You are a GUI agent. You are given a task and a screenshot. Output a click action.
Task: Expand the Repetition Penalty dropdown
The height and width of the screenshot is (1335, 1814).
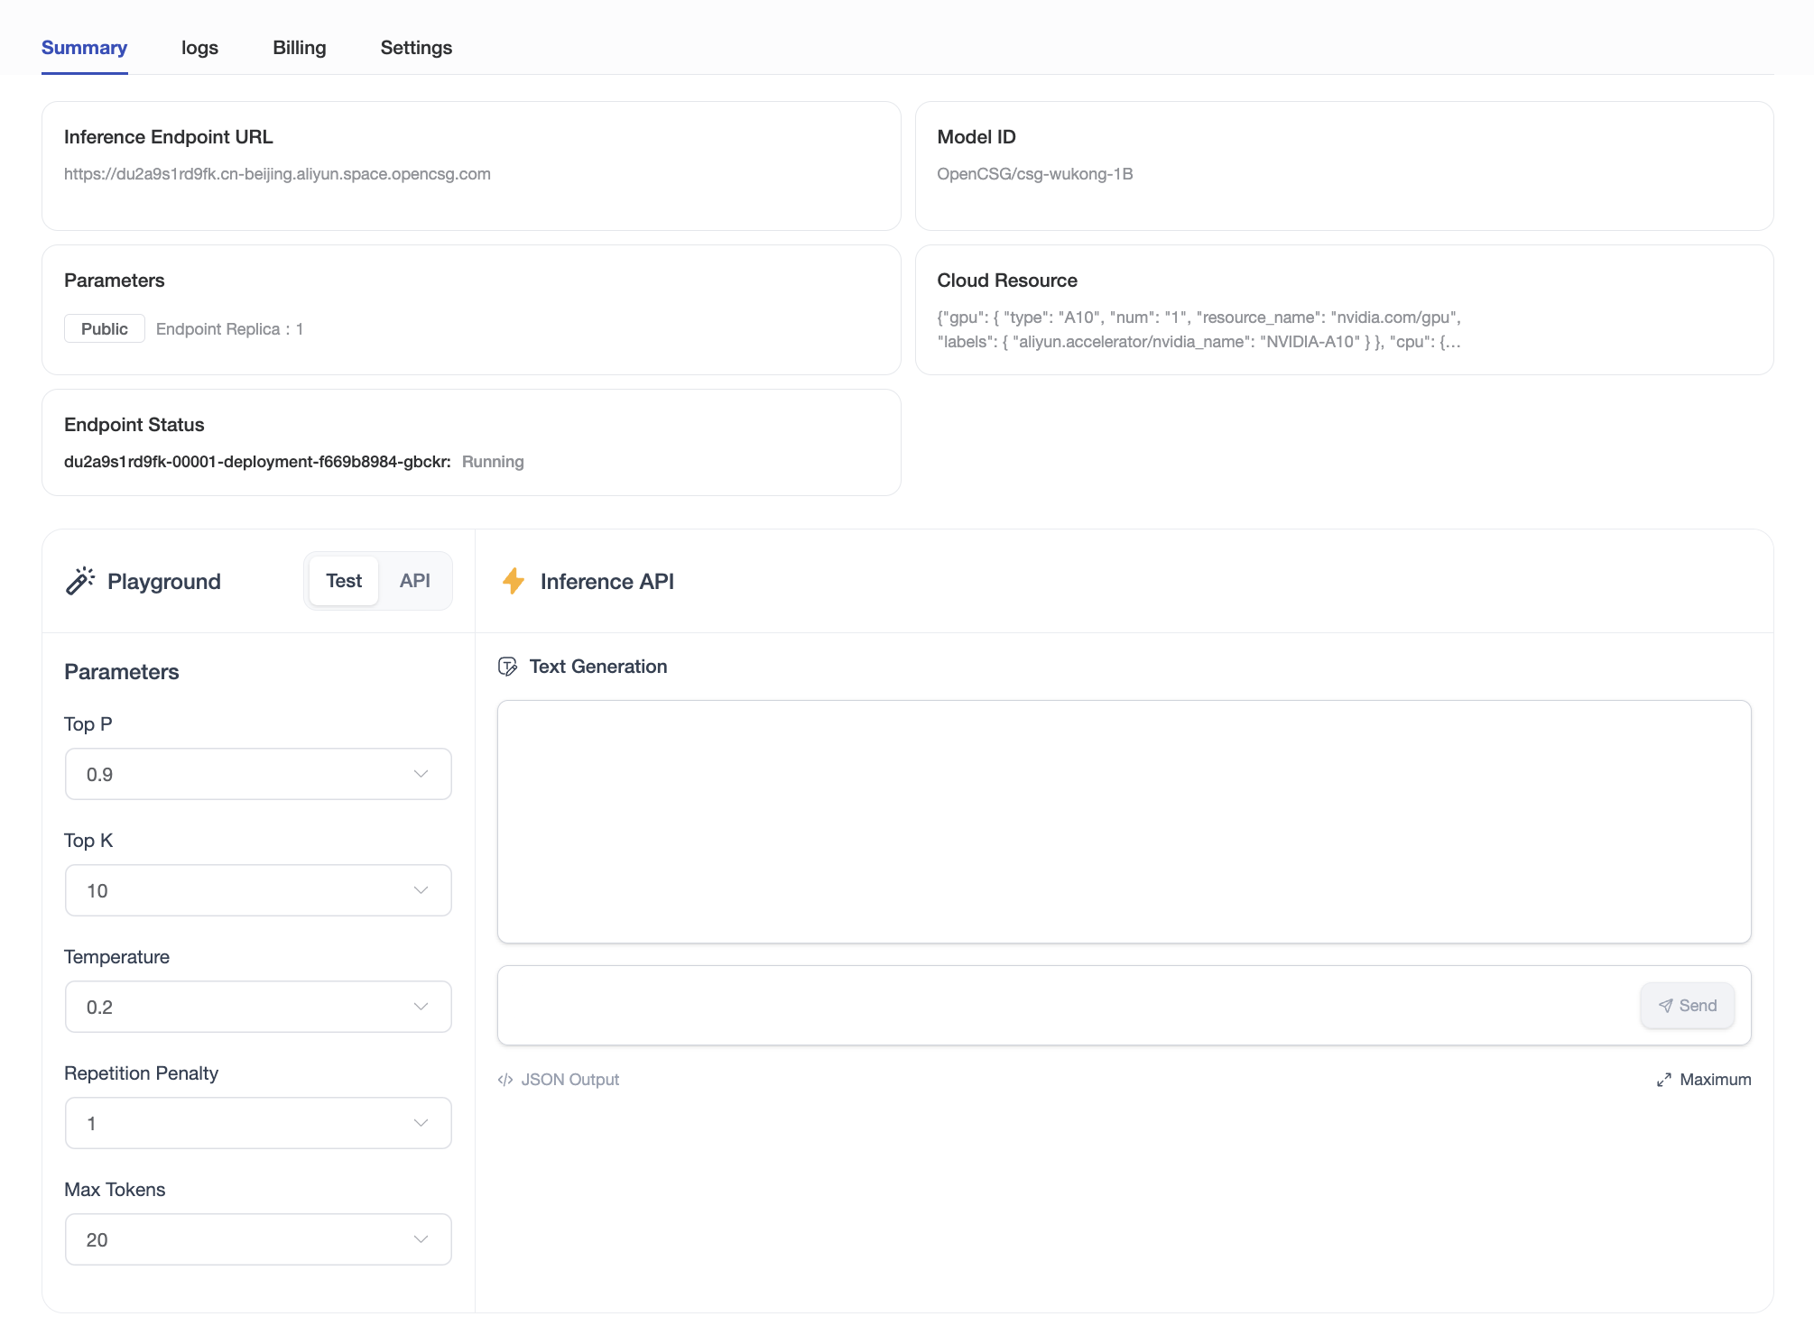[258, 1123]
